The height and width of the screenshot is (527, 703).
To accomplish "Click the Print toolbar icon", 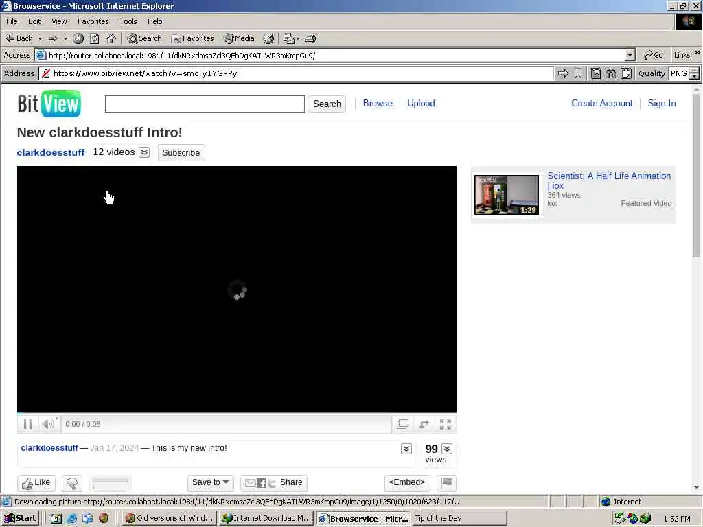I will click(310, 38).
